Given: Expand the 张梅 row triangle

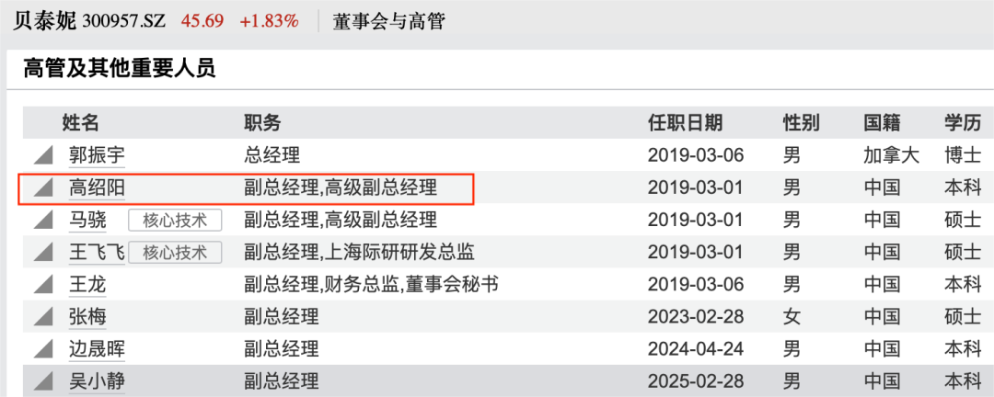Looking at the screenshot, I should click(x=43, y=317).
